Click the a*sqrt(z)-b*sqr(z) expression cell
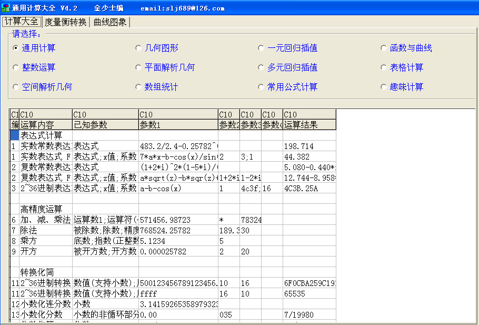Viewport: 479px width, 325px height. click(178, 178)
